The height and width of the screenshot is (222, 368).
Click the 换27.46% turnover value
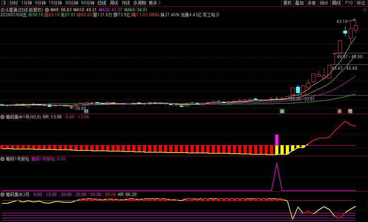(x=170, y=15)
